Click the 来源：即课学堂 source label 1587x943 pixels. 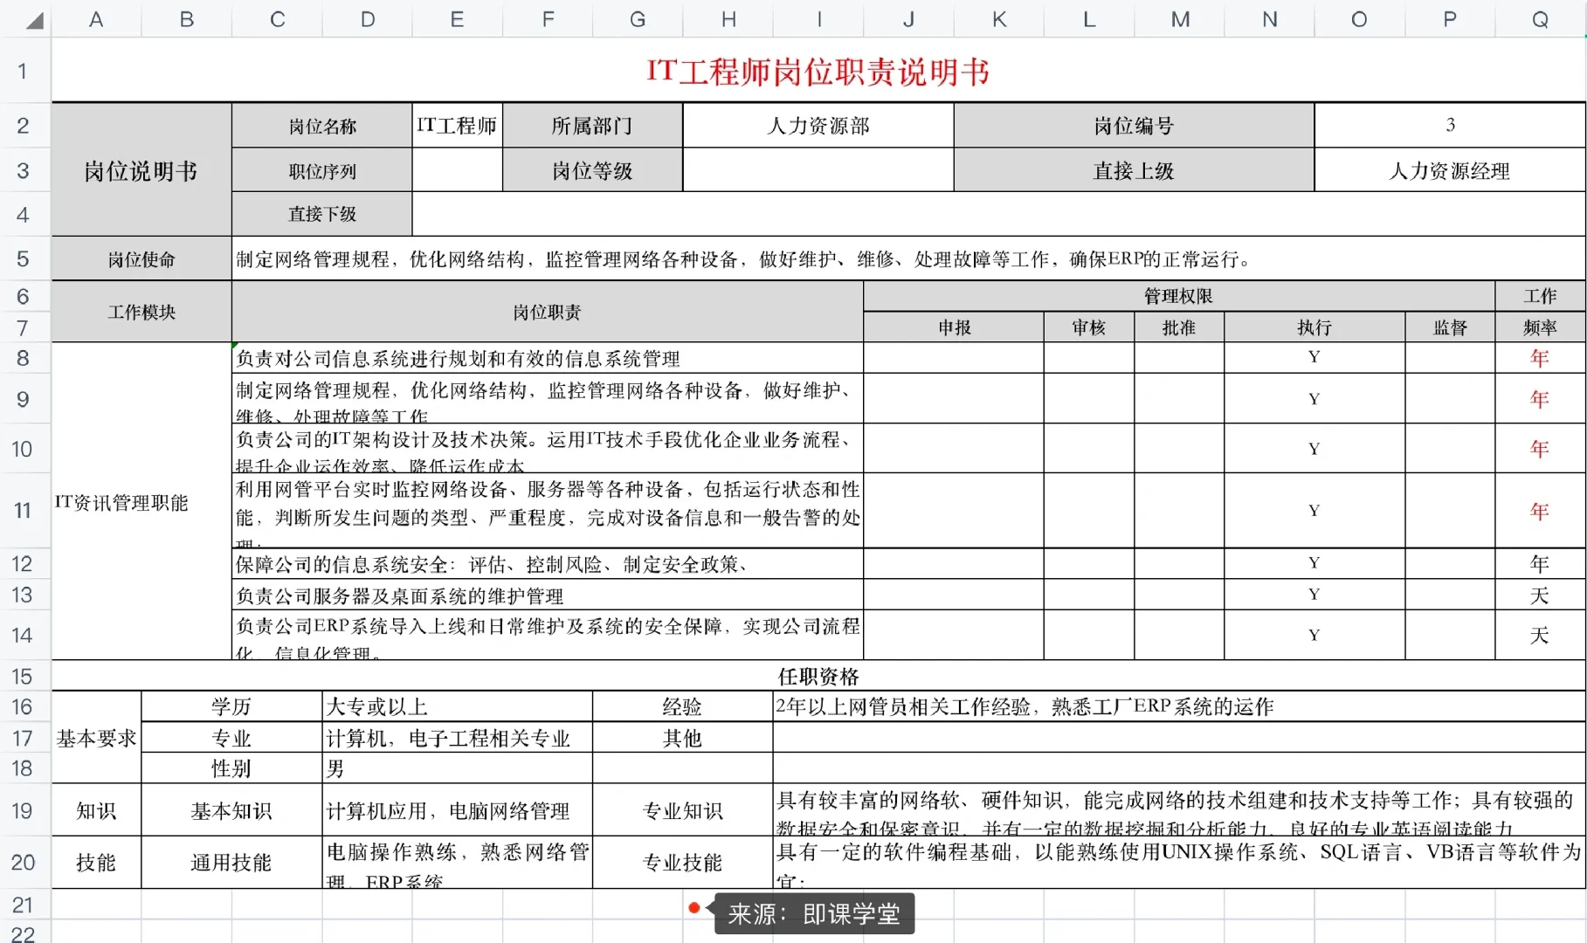tap(812, 913)
